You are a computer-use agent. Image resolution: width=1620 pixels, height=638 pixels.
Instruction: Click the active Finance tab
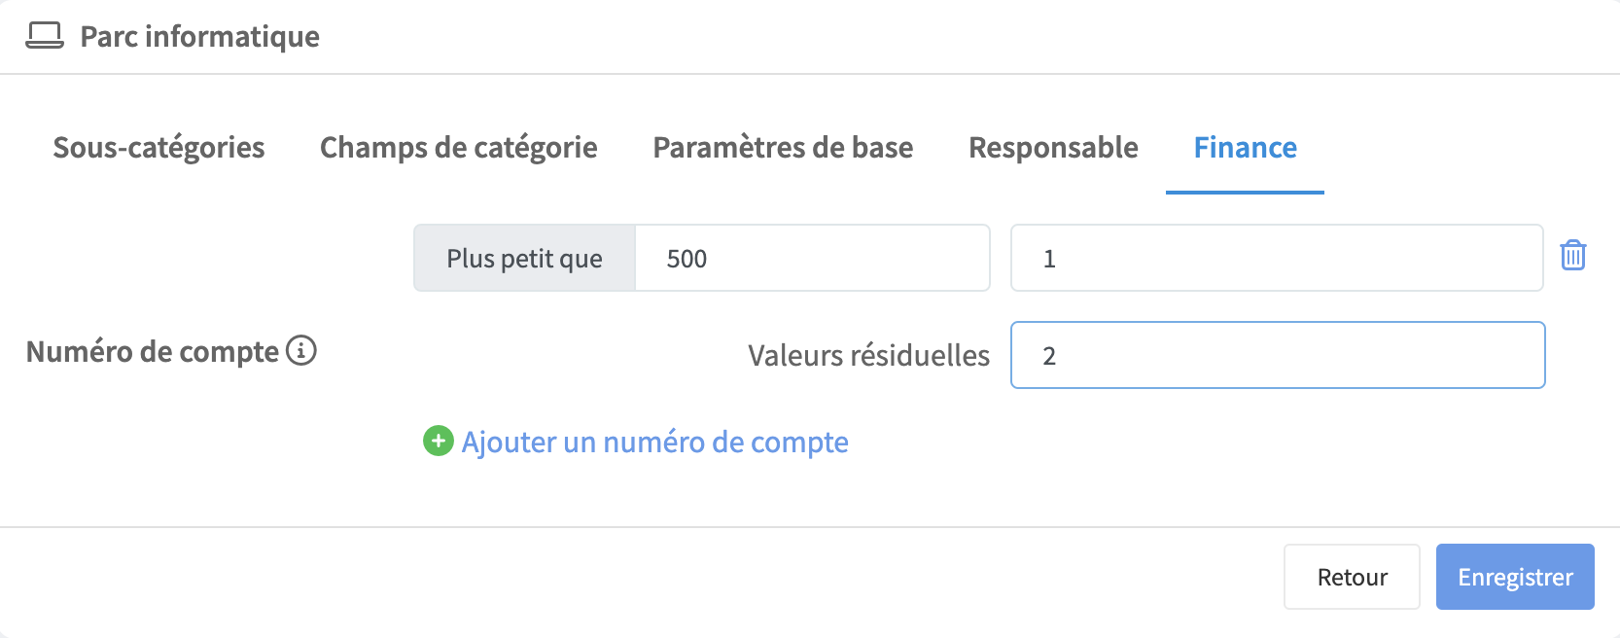(x=1245, y=148)
